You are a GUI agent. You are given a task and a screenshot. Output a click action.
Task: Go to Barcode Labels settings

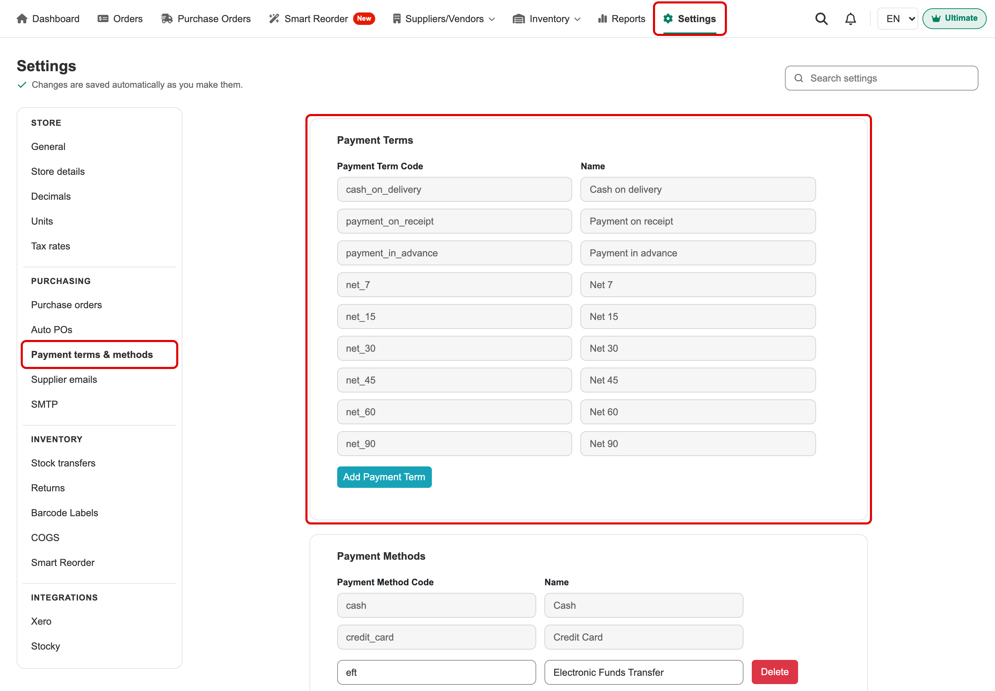(65, 513)
